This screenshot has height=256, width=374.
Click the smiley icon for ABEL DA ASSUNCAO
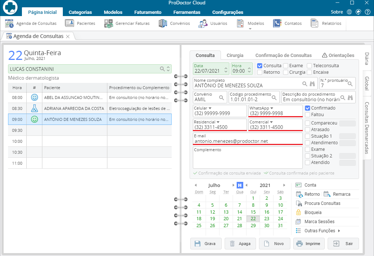click(34, 98)
